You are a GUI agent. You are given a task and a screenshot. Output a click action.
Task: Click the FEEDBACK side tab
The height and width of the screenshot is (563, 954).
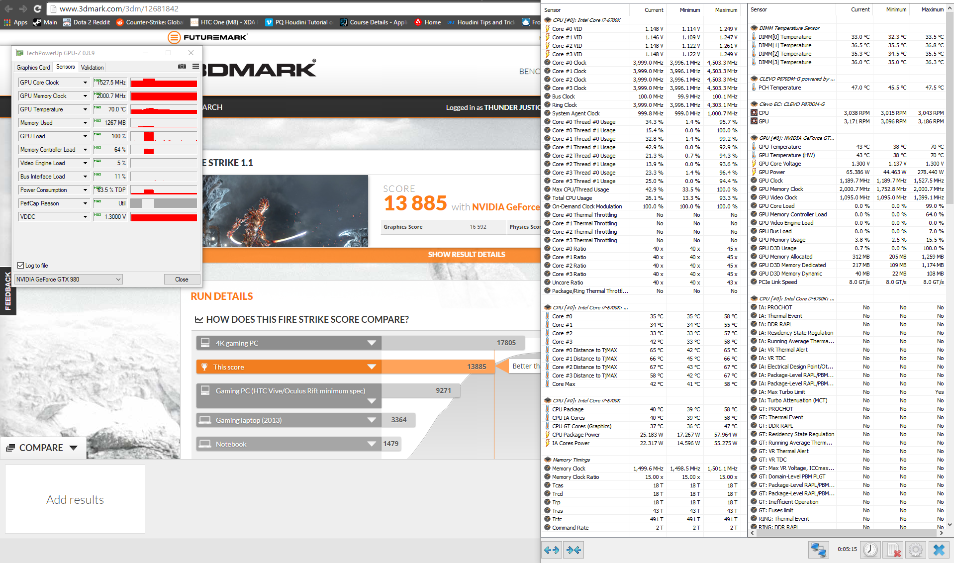(7, 291)
